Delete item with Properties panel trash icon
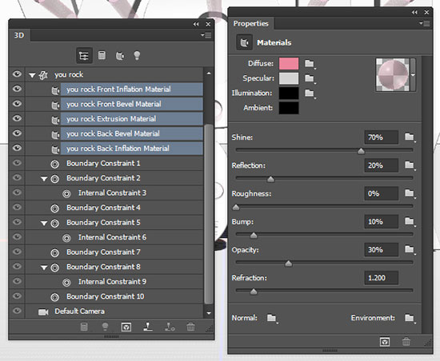Screen dimensions: 440x361 pyautogui.click(x=406, y=342)
